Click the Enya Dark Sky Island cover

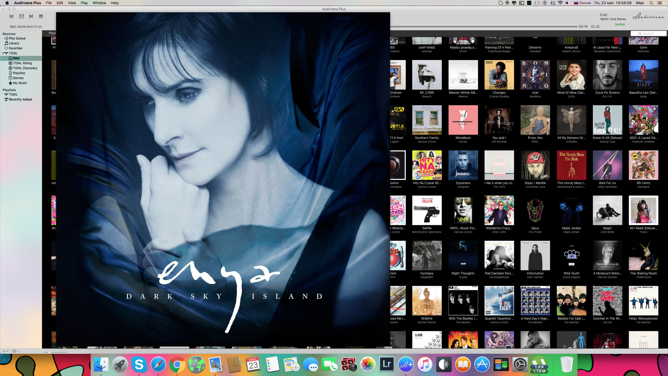[x=223, y=179]
